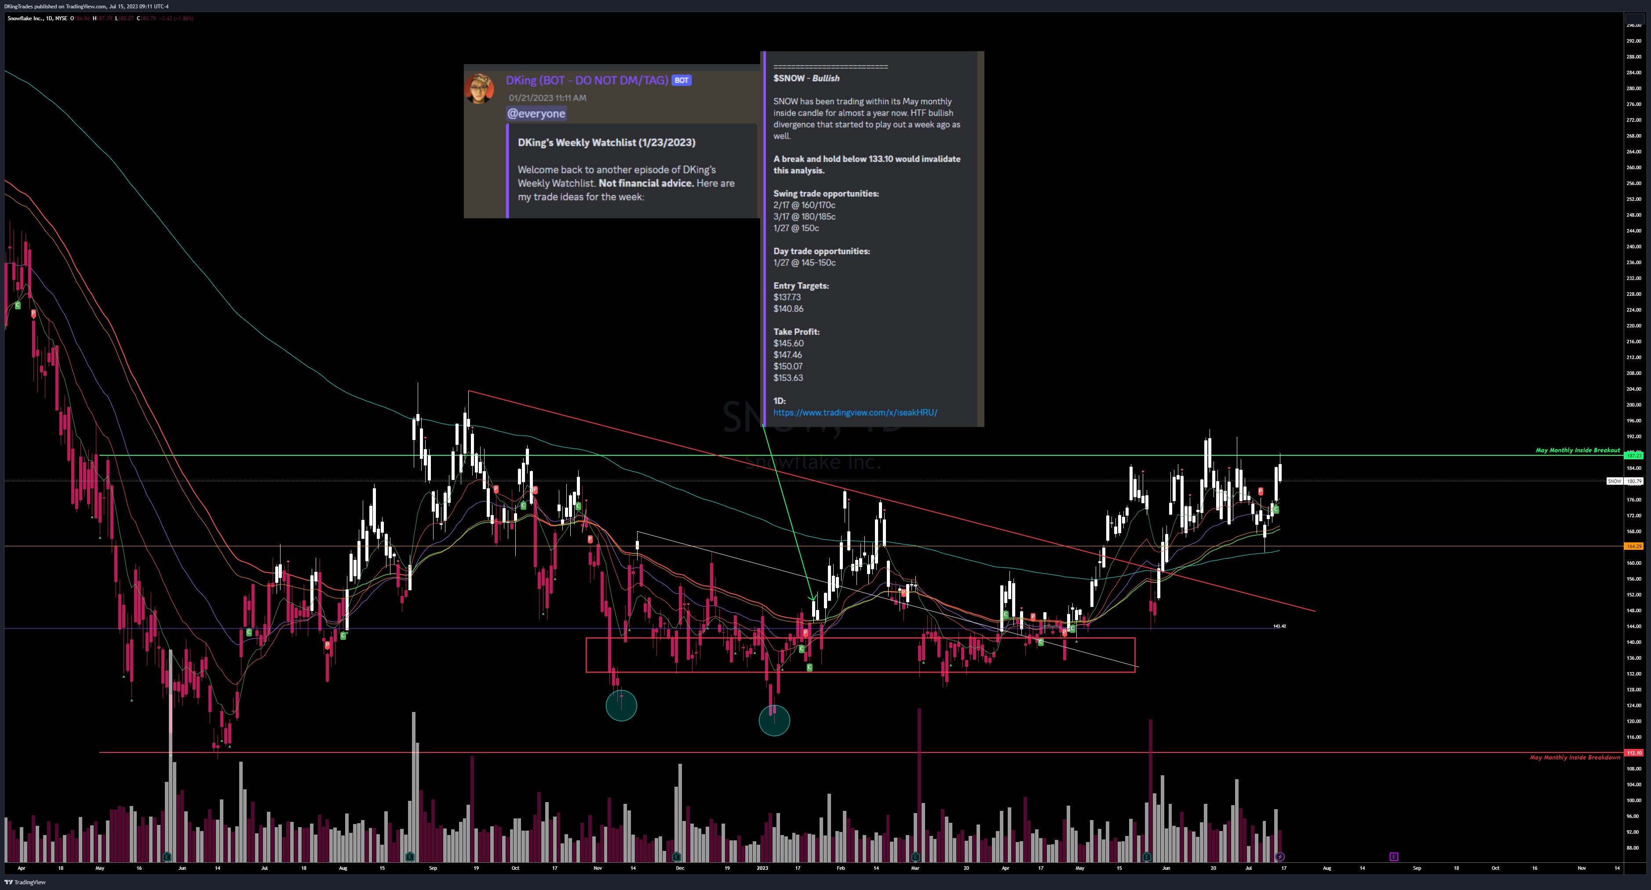Click the '1/27 @ 145-150c' day trade line
1651x890 pixels.
[804, 263]
